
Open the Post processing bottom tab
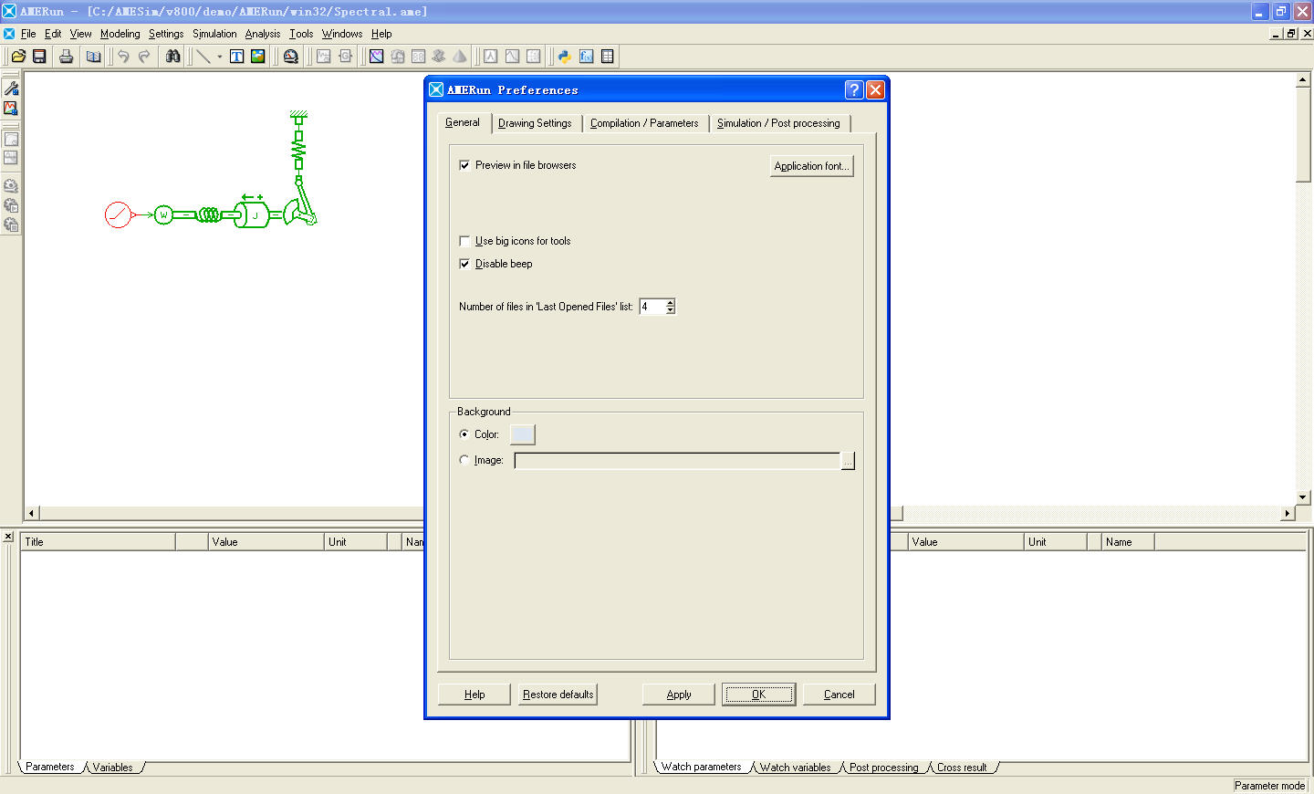click(884, 768)
